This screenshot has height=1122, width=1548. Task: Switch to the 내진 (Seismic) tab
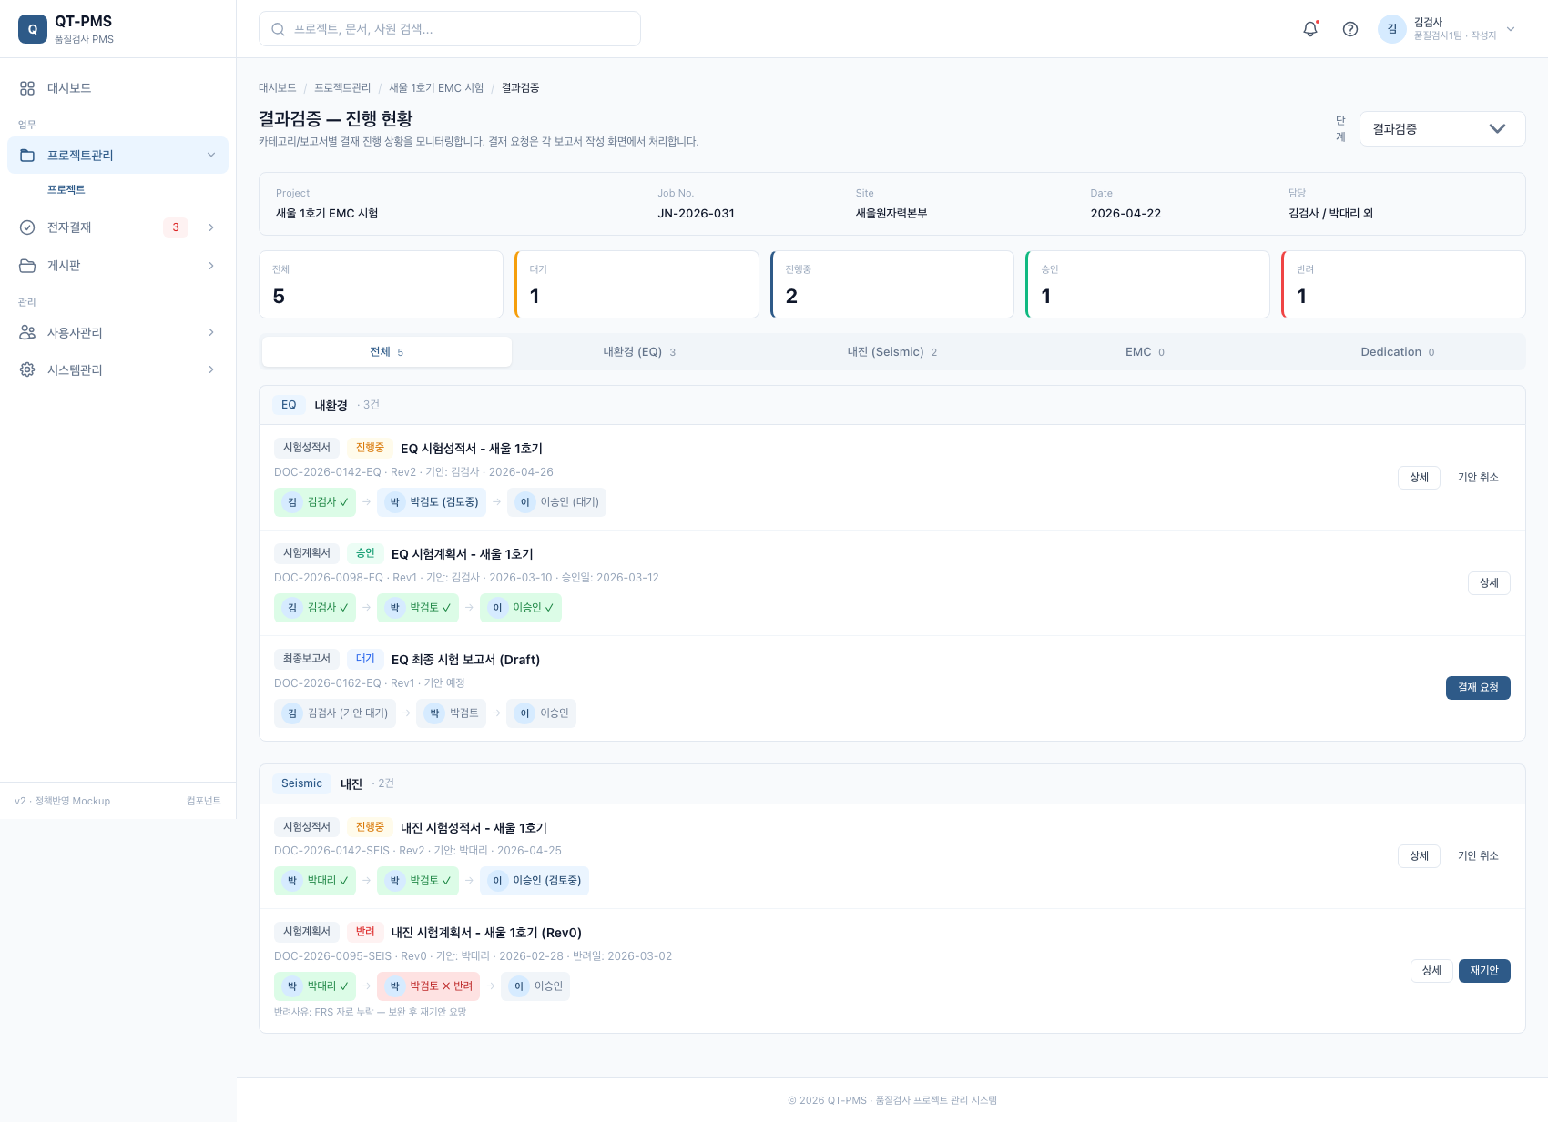(x=892, y=352)
